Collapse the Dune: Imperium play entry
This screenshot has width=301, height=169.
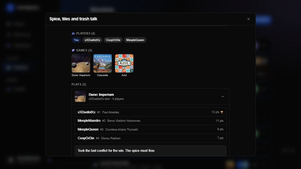(x=223, y=96)
